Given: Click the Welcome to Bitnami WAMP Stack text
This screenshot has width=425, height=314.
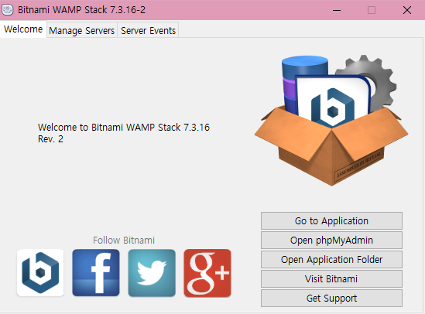Looking at the screenshot, I should coord(124,133).
